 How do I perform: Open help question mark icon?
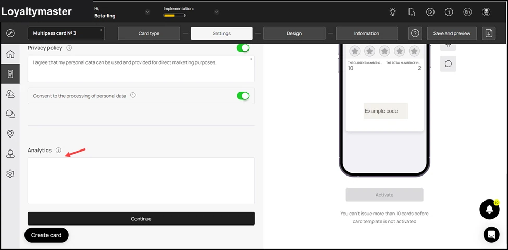415,33
